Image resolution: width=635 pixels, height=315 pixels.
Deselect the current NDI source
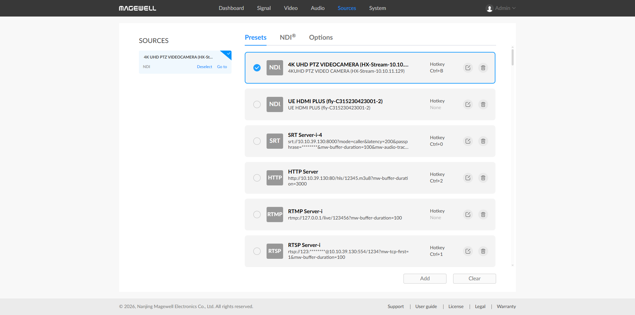(x=204, y=67)
